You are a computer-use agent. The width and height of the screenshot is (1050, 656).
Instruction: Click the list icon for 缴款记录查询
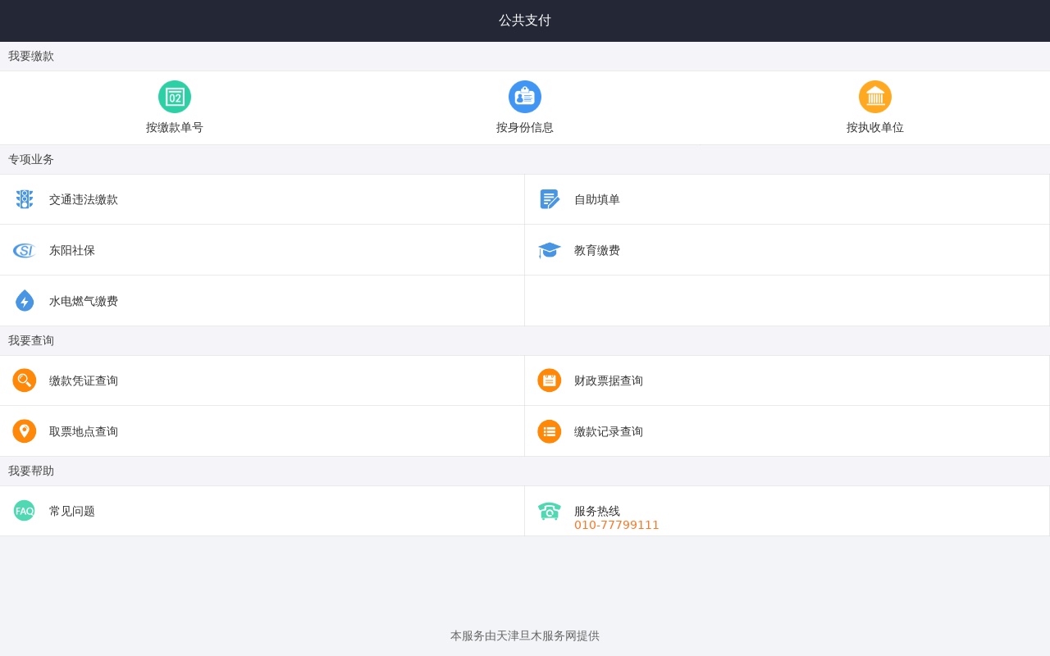550,431
